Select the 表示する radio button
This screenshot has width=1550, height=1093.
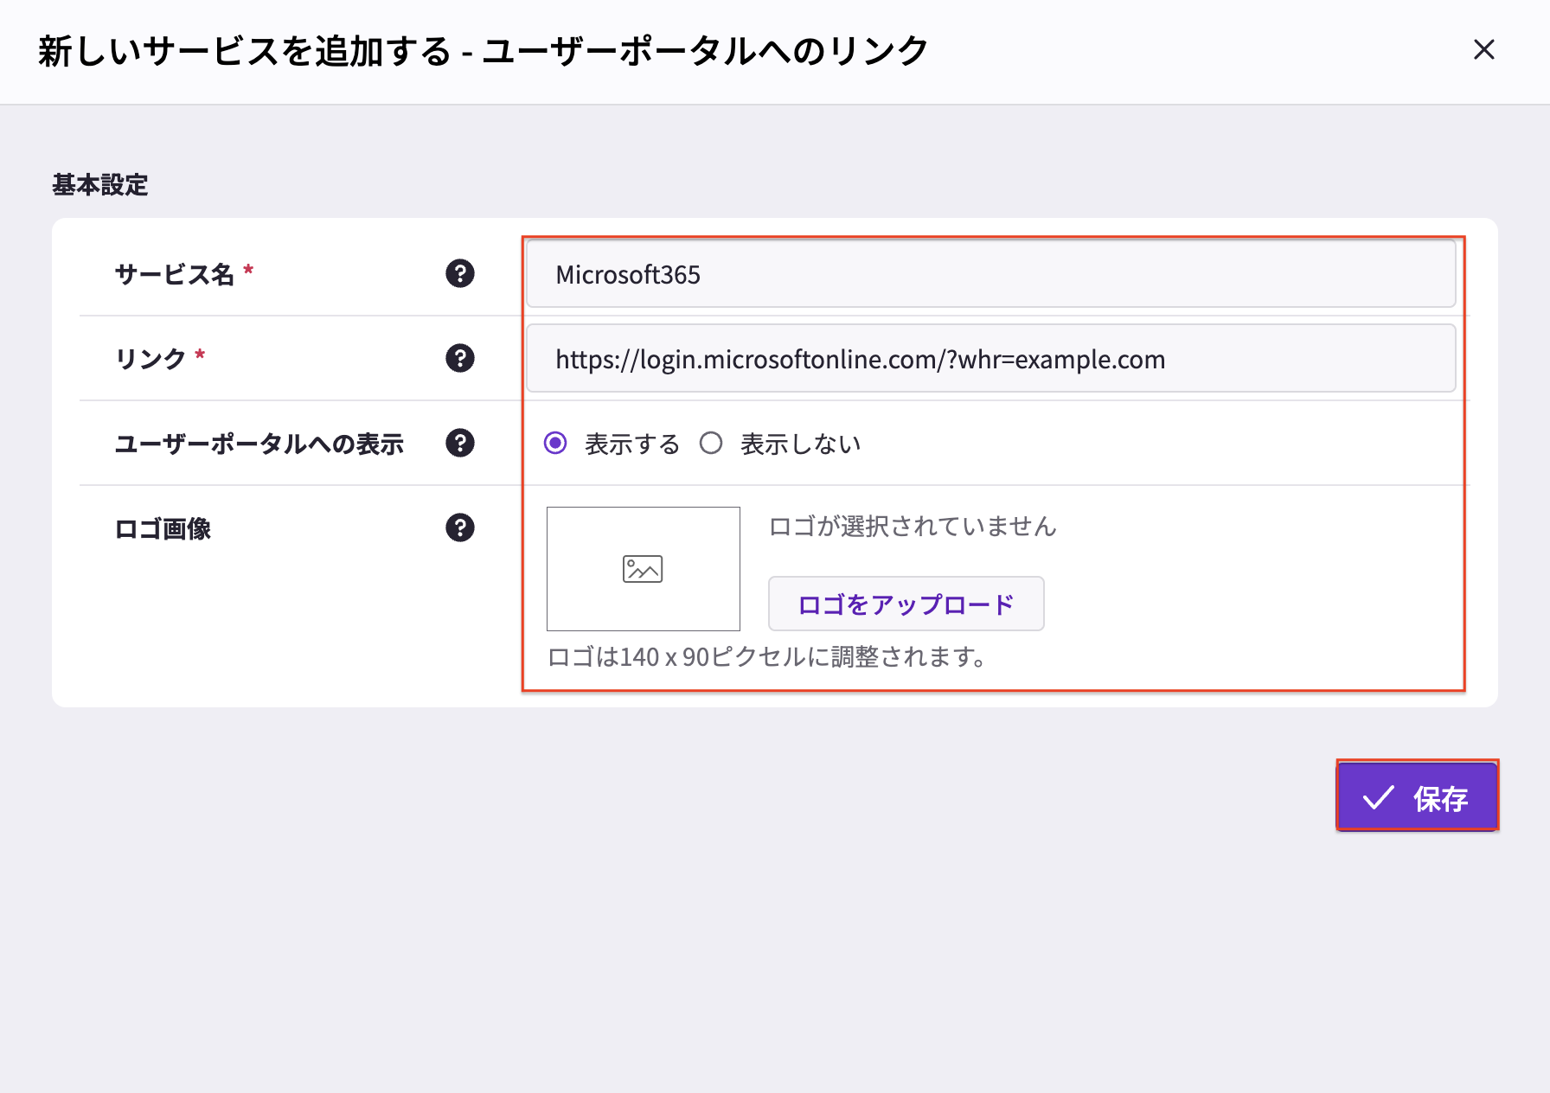click(555, 444)
